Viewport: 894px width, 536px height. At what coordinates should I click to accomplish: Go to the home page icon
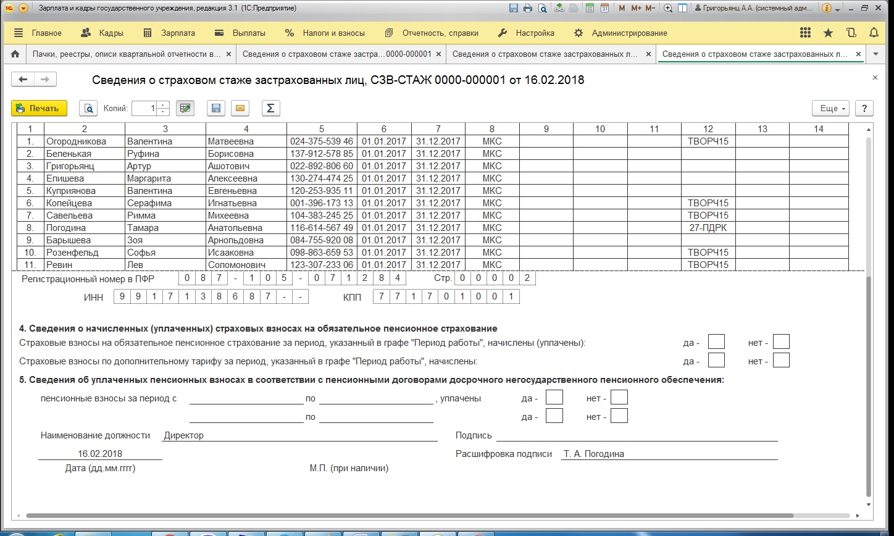[x=15, y=54]
